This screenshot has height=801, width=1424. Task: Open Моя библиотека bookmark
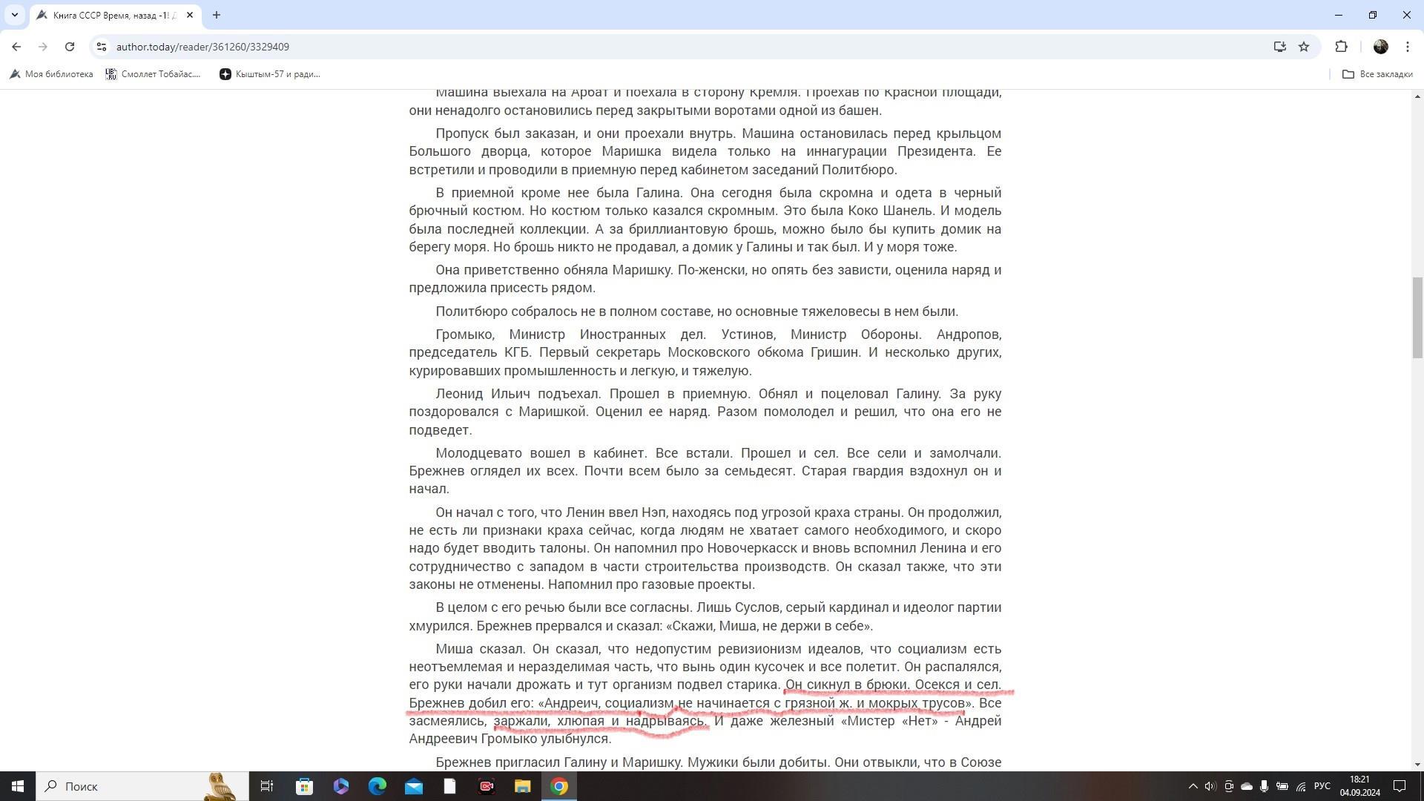click(x=50, y=74)
